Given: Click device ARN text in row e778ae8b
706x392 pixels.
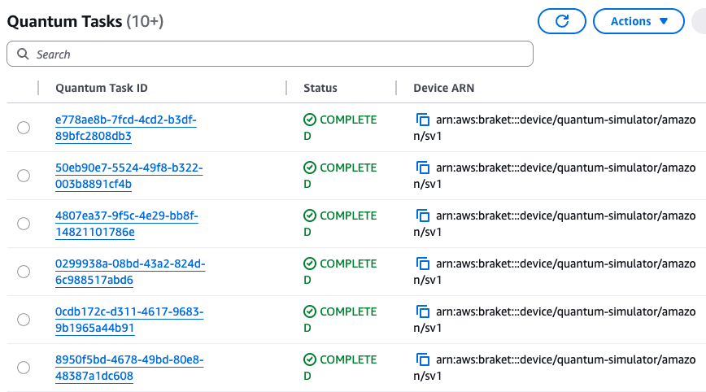Looking at the screenshot, I should [554, 128].
